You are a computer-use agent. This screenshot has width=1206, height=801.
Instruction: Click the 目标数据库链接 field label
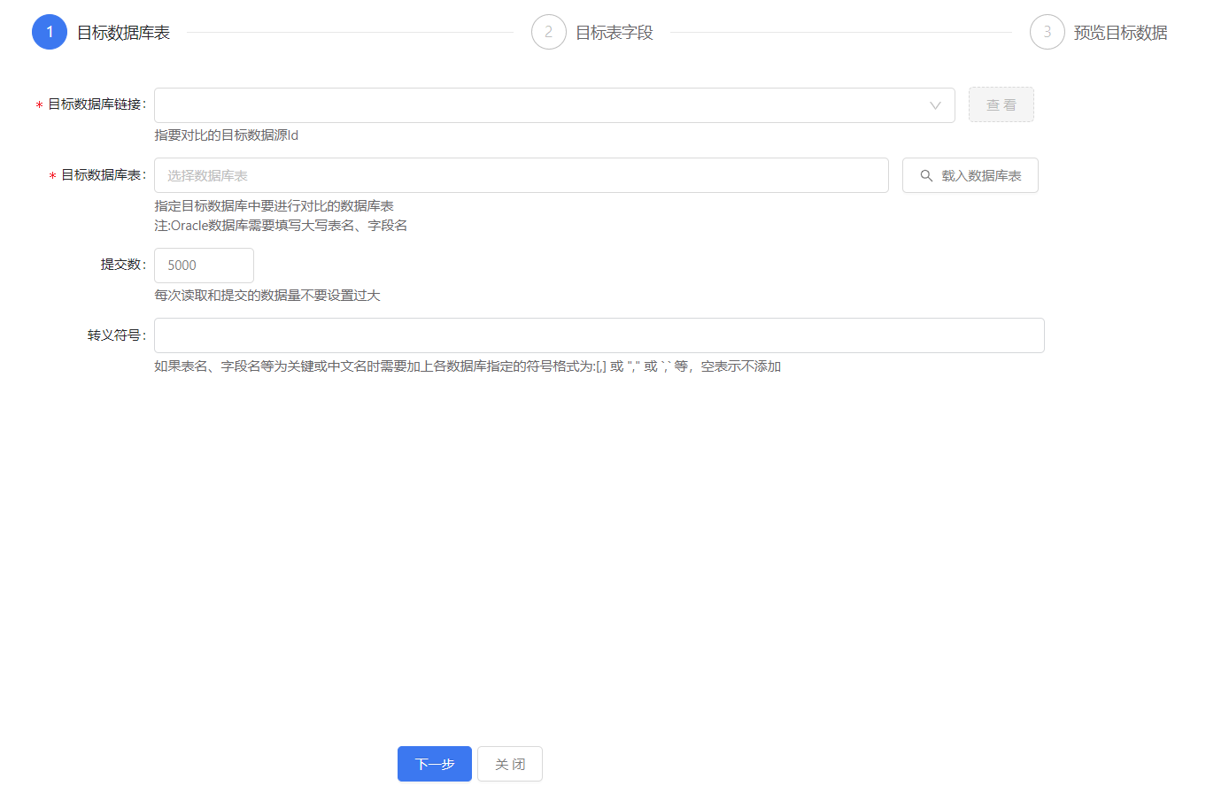[96, 104]
